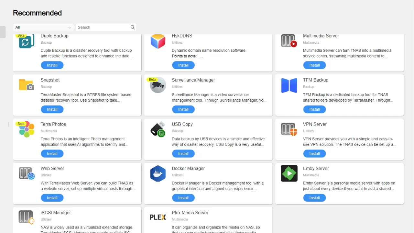Image resolution: width=414 pixels, height=233 pixels.
Task: Open the VPN Server title
Action: pyautogui.click(x=315, y=124)
